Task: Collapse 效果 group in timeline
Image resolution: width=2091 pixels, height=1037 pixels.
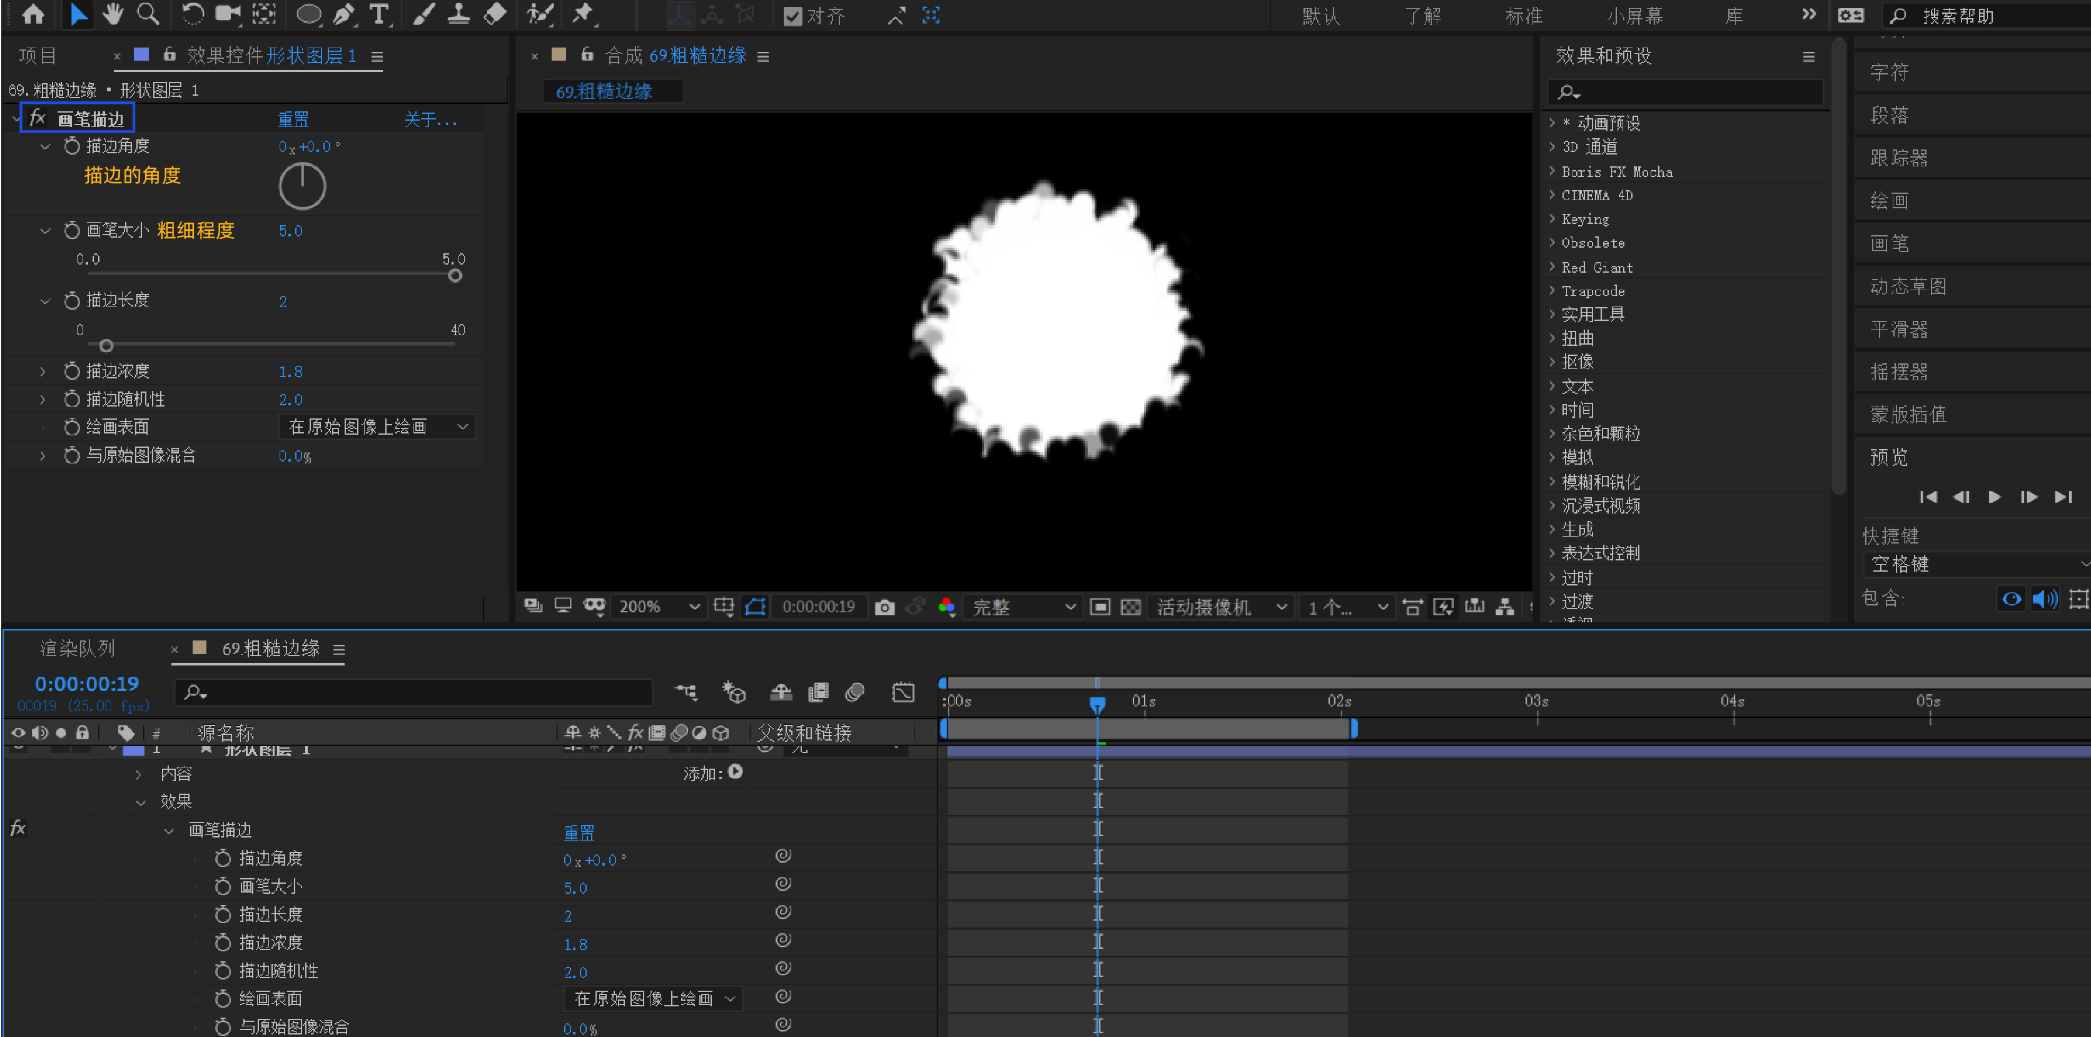Action: [x=141, y=802]
